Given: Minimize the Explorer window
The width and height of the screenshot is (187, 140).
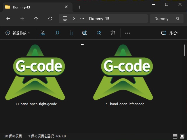Looking at the screenshot, I should [154, 4].
